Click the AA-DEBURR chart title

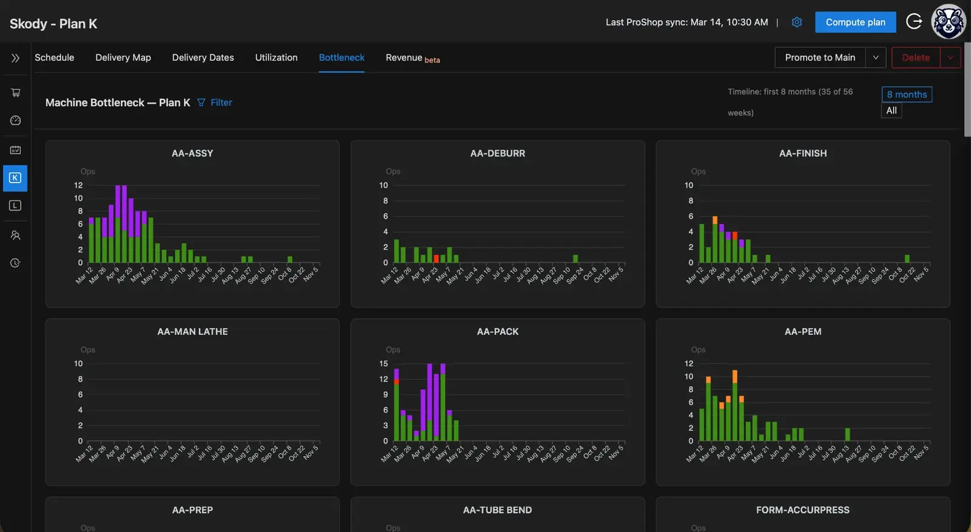[x=498, y=153]
